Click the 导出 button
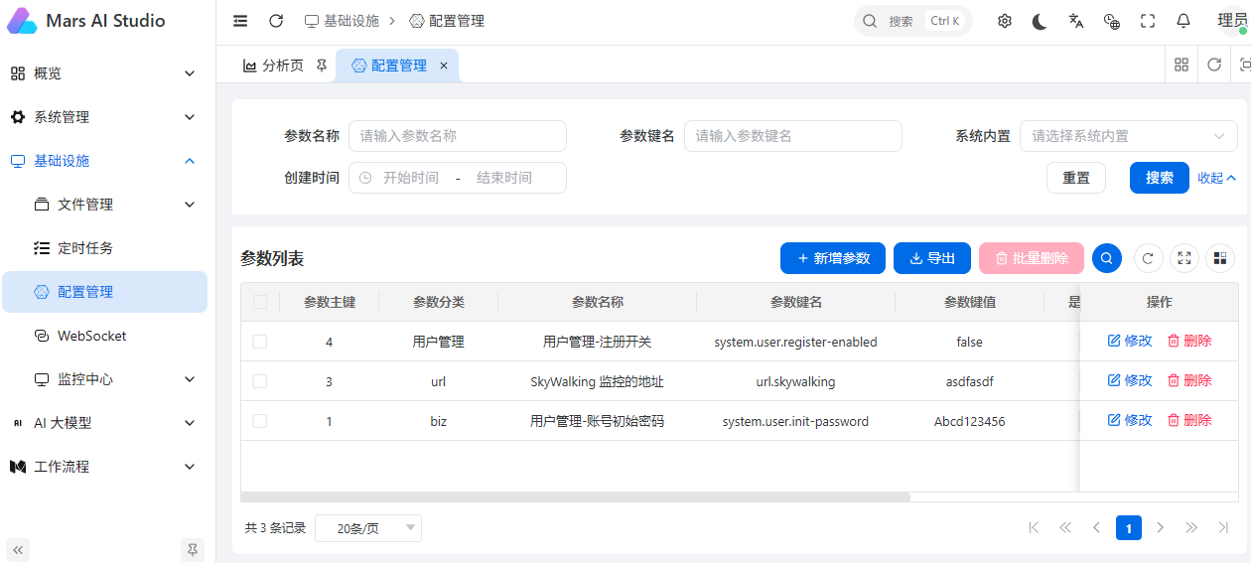This screenshot has height=563, width=1251. click(932, 258)
